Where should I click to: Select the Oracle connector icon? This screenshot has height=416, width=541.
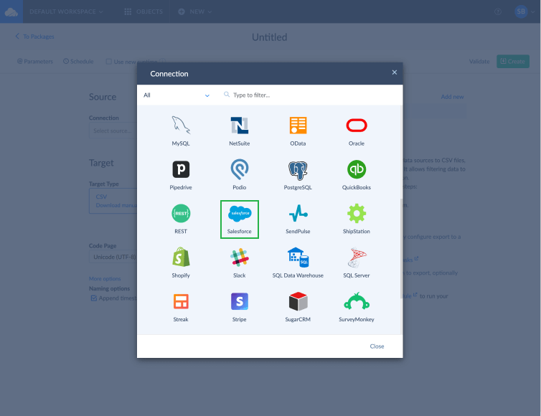(357, 126)
